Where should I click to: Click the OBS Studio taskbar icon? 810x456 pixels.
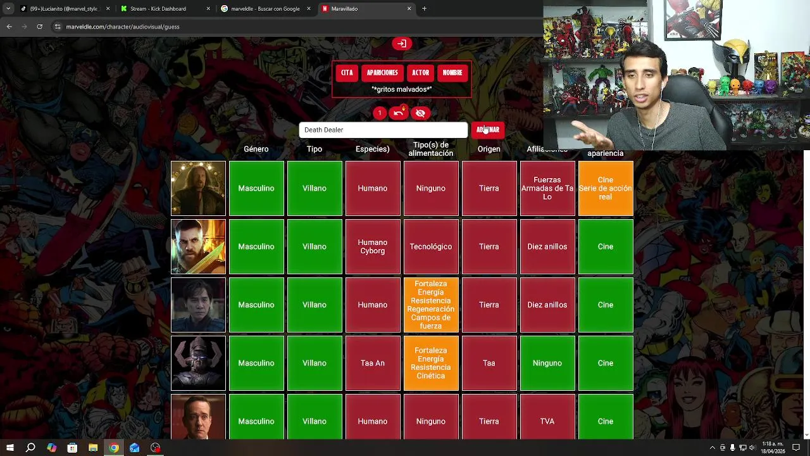click(x=155, y=448)
